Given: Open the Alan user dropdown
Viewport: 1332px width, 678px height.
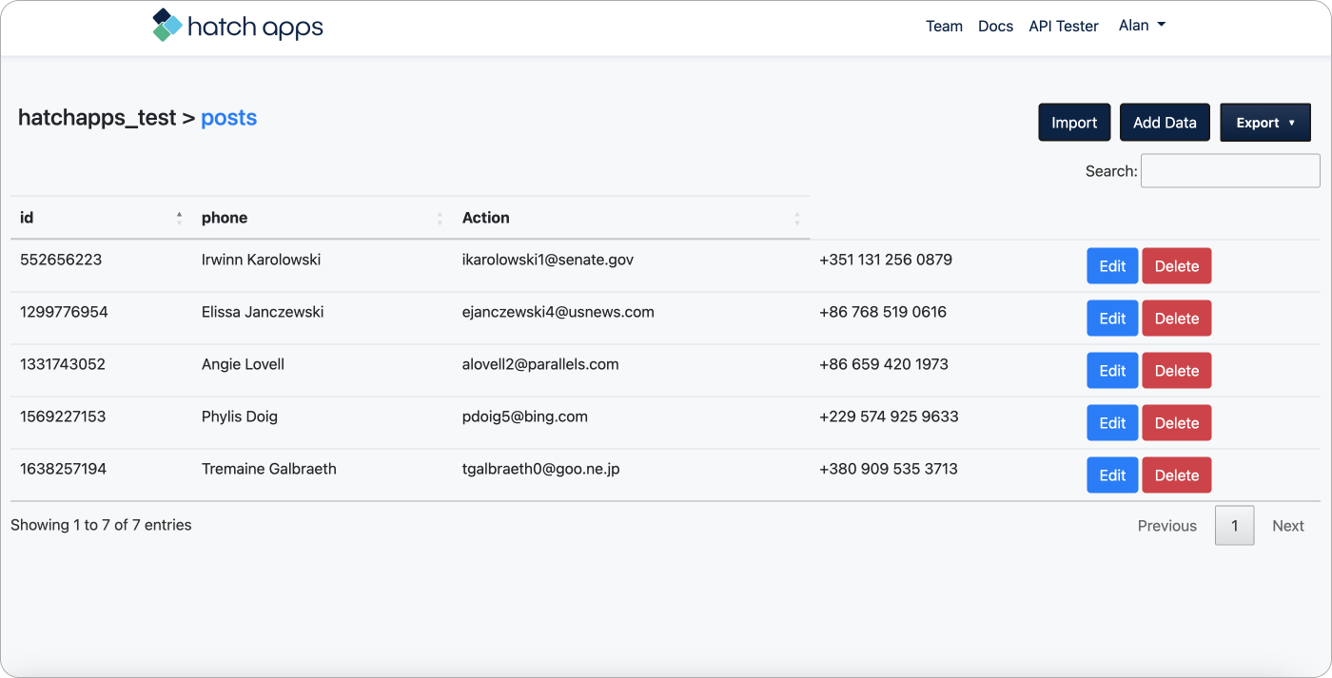Looking at the screenshot, I should tap(1142, 26).
